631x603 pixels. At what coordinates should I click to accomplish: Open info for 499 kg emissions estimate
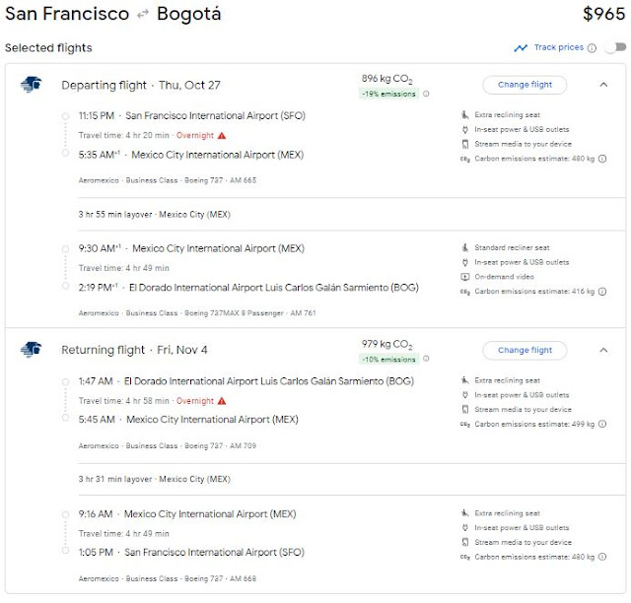[x=601, y=424]
